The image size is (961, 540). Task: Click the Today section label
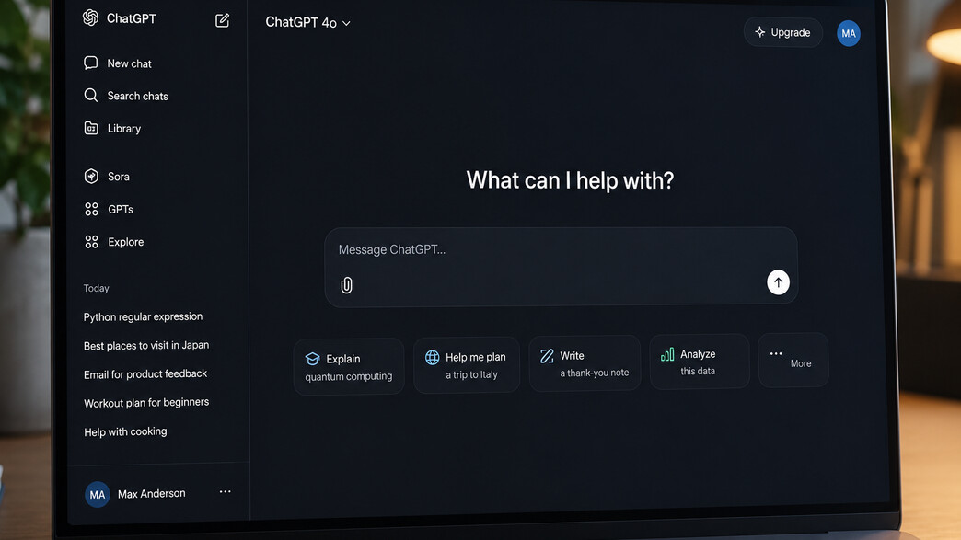click(97, 288)
